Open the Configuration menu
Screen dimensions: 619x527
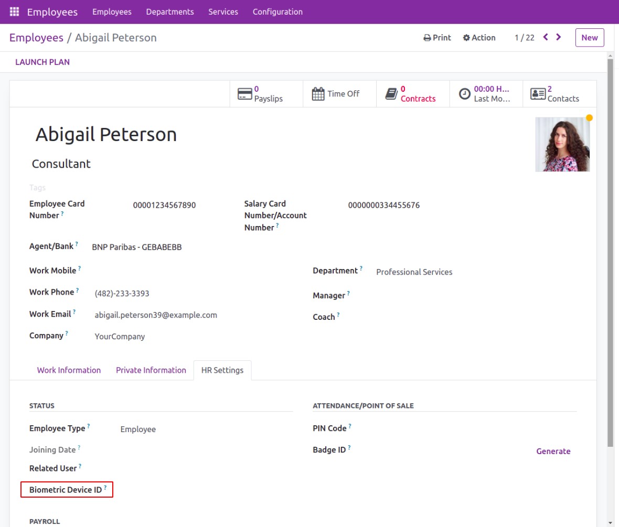point(278,12)
